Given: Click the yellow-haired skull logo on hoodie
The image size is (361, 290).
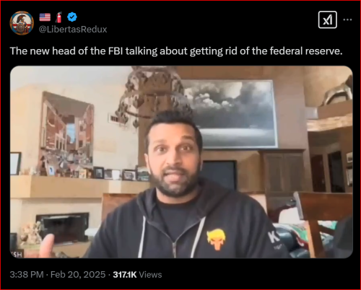Looking at the screenshot, I should [217, 239].
